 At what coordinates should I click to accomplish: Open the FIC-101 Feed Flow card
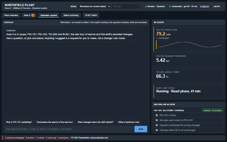(188, 39)
